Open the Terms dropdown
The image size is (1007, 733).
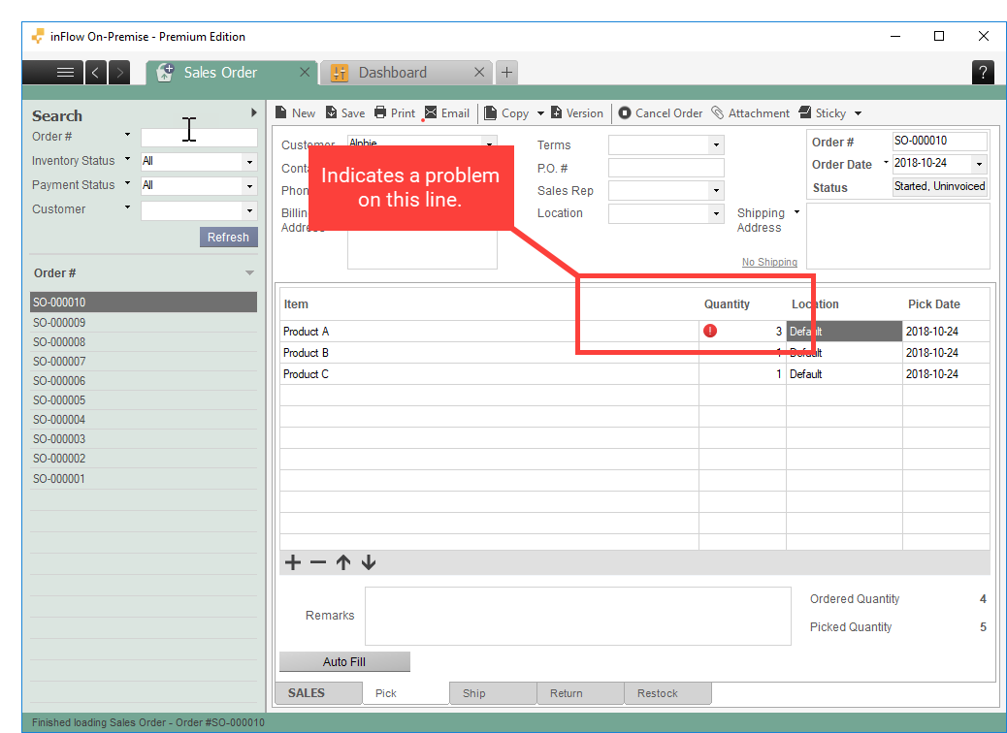pyautogui.click(x=716, y=145)
